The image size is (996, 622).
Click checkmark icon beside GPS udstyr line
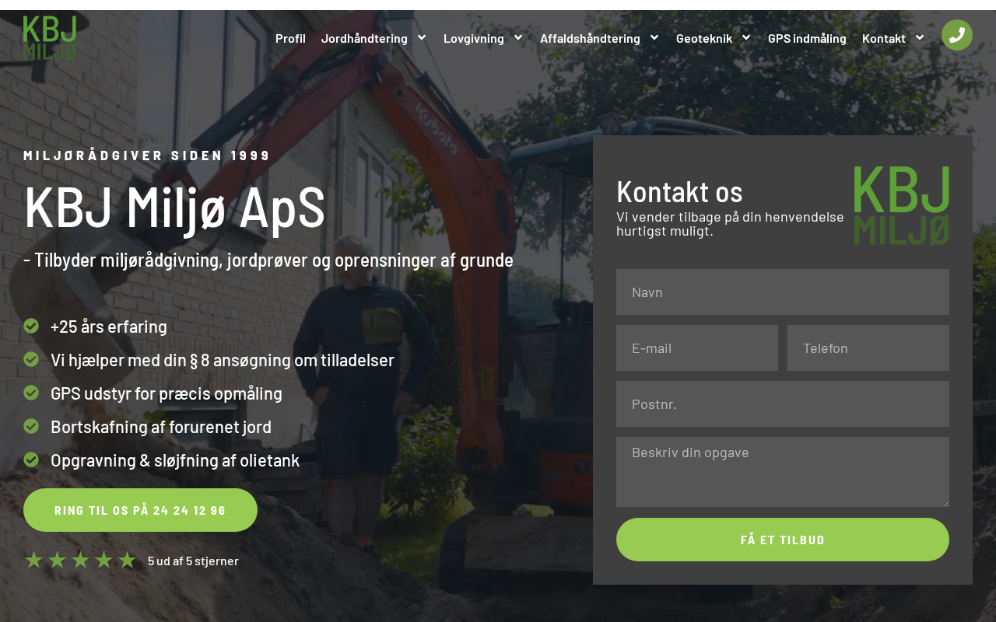(x=31, y=393)
